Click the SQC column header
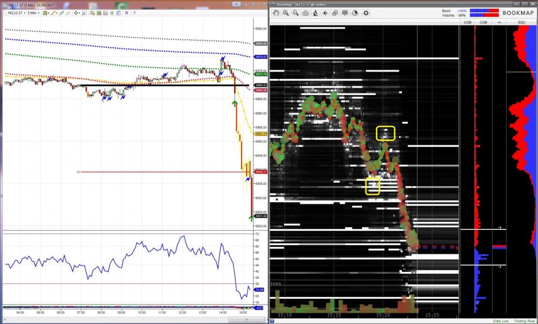This screenshot has height=324, width=538. [x=521, y=22]
